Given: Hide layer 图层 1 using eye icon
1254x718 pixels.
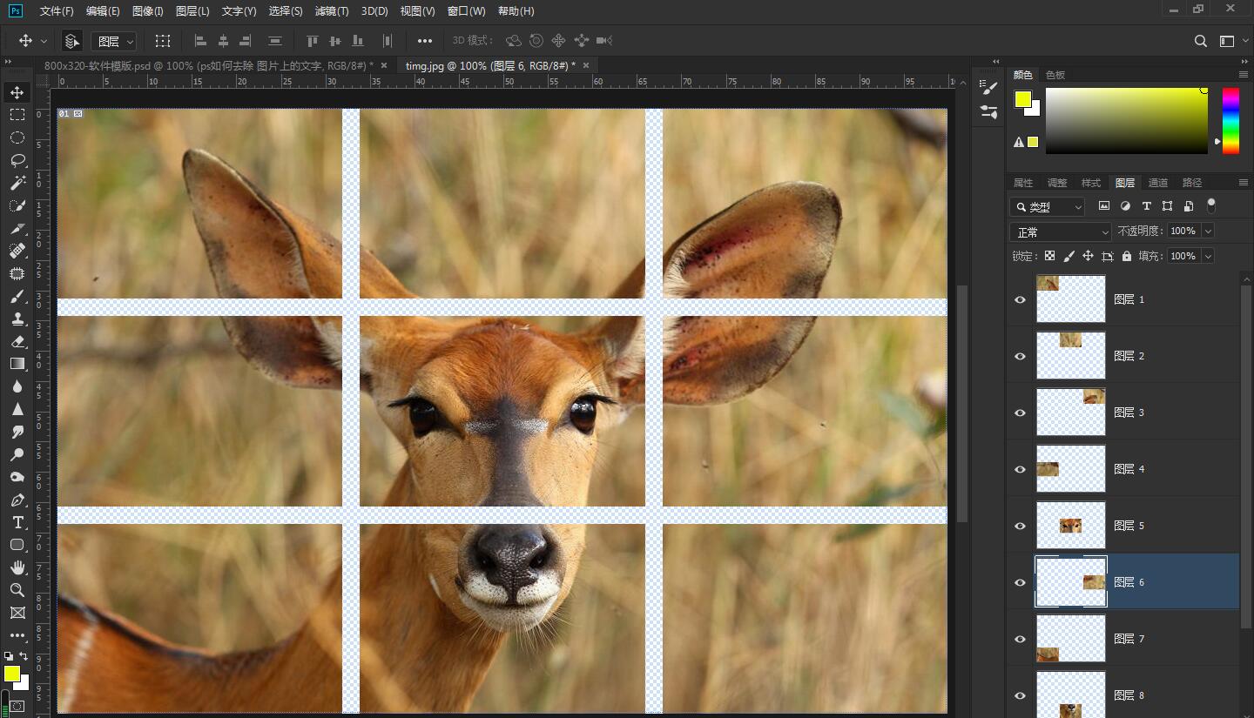Looking at the screenshot, I should (1020, 299).
